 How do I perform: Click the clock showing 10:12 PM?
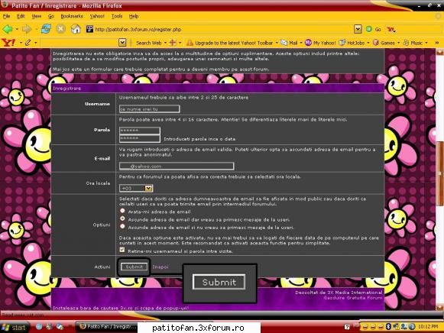pyautogui.click(x=428, y=327)
